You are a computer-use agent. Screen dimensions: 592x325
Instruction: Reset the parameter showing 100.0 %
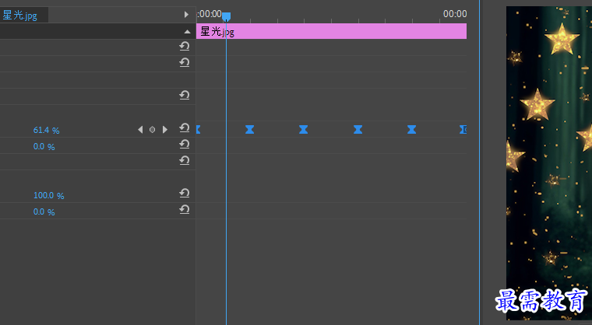click(185, 193)
